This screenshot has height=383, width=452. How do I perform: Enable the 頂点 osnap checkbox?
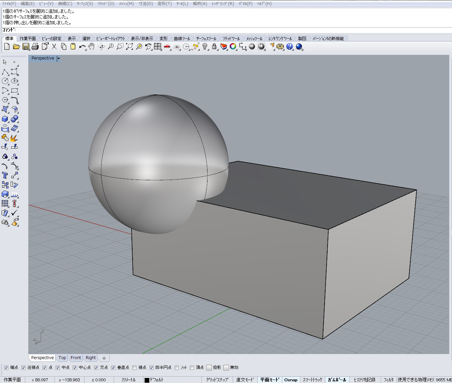coord(192,368)
